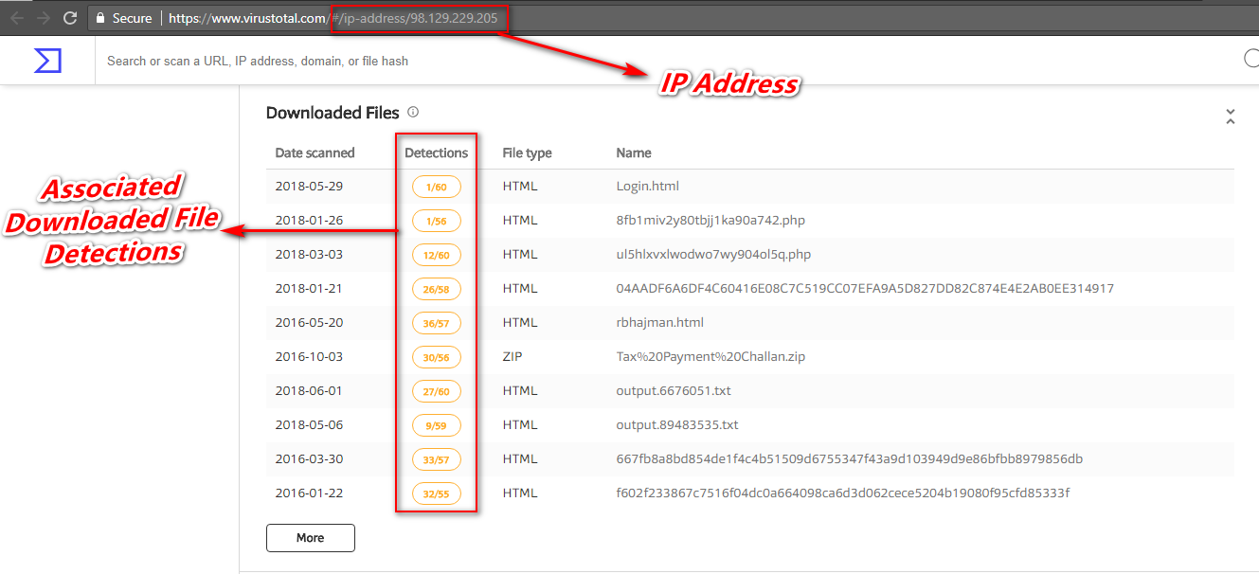Click the date 2016-01-22
Image resolution: width=1259 pixels, height=574 pixels.
coord(309,493)
